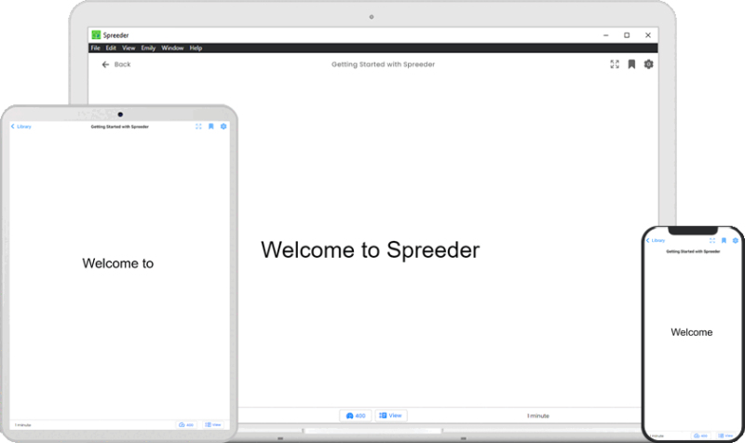
Task: Tap the fullscreen icon on the phone
Action: (711, 240)
